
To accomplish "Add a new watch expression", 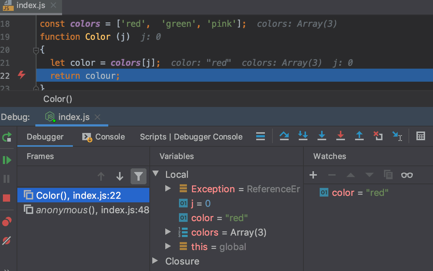I will (313, 175).
